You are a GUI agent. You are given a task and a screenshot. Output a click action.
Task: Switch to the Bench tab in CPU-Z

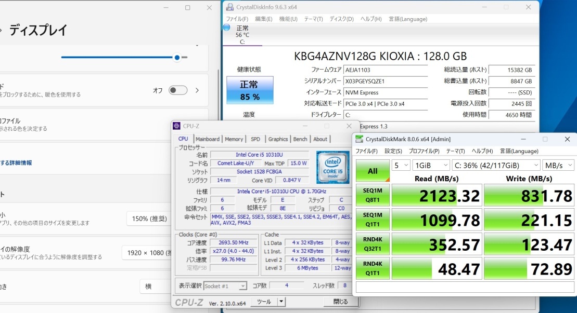[300, 139]
